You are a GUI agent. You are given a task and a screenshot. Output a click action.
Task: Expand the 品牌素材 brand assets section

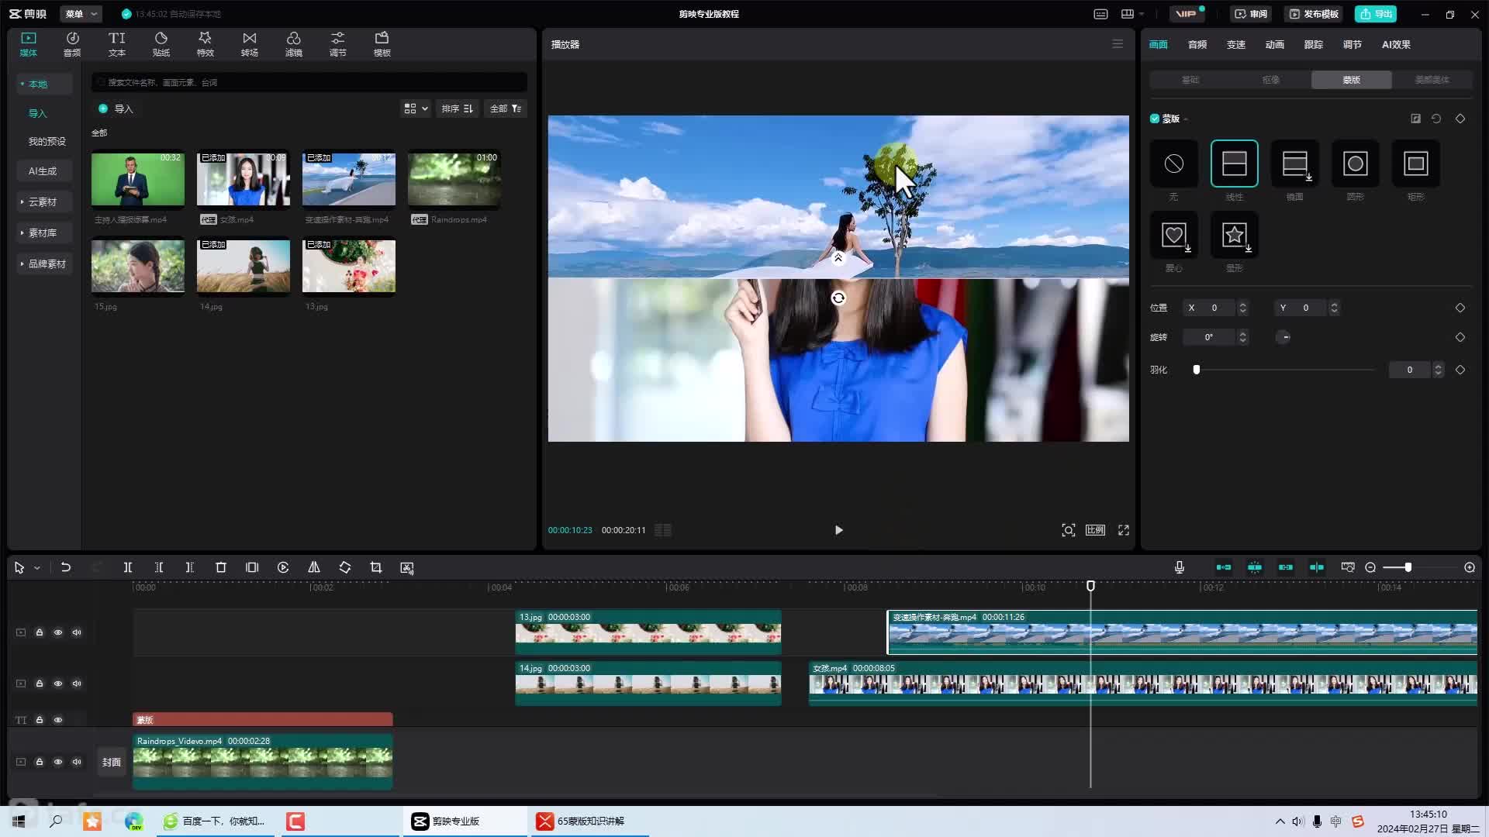22,263
